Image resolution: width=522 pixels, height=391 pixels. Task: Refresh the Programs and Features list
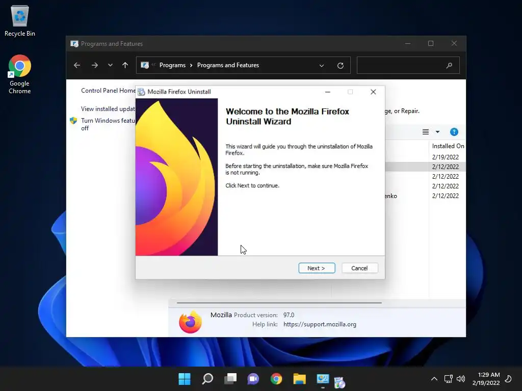point(340,66)
